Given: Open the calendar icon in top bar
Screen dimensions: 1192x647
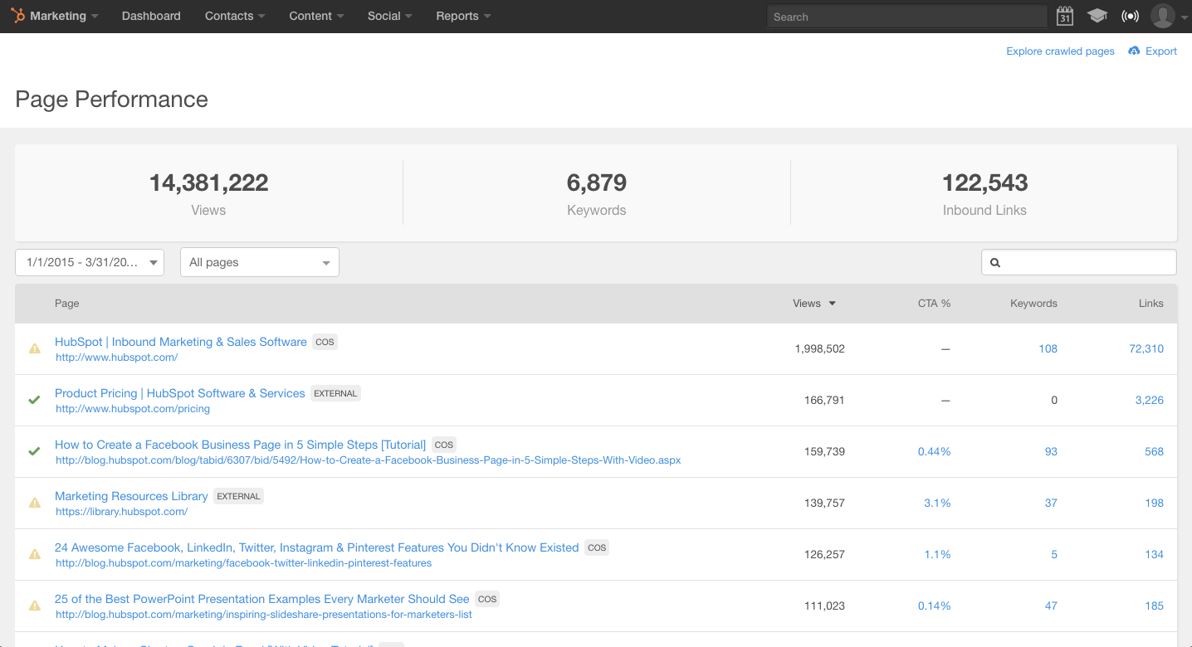Looking at the screenshot, I should tap(1065, 16).
